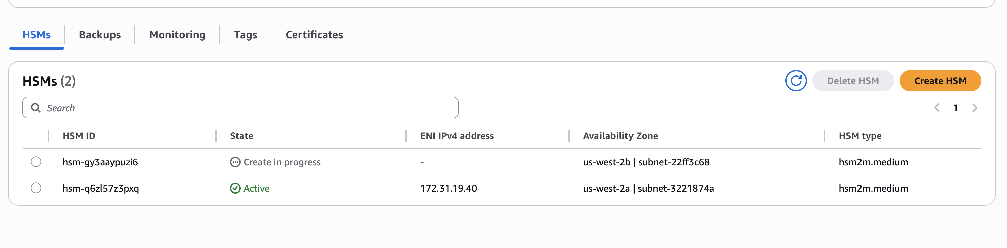Image resolution: width=1007 pixels, height=248 pixels.
Task: Go to next page of HSMs
Action: click(x=975, y=108)
